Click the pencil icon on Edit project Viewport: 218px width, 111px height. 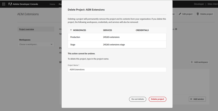[180, 14]
